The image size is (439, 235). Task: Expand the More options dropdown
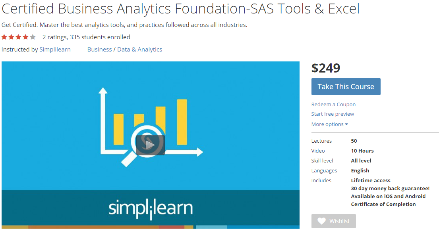tap(330, 124)
